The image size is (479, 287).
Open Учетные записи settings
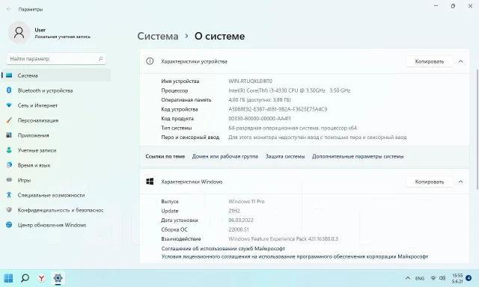37,150
